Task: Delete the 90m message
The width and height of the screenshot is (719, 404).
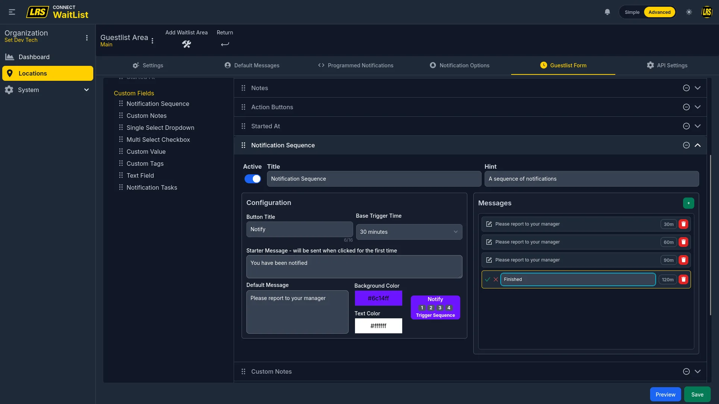Action: pyautogui.click(x=683, y=260)
